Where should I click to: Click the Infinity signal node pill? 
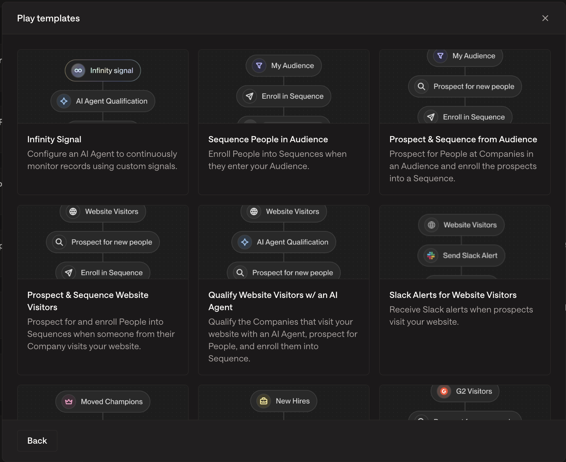(103, 70)
